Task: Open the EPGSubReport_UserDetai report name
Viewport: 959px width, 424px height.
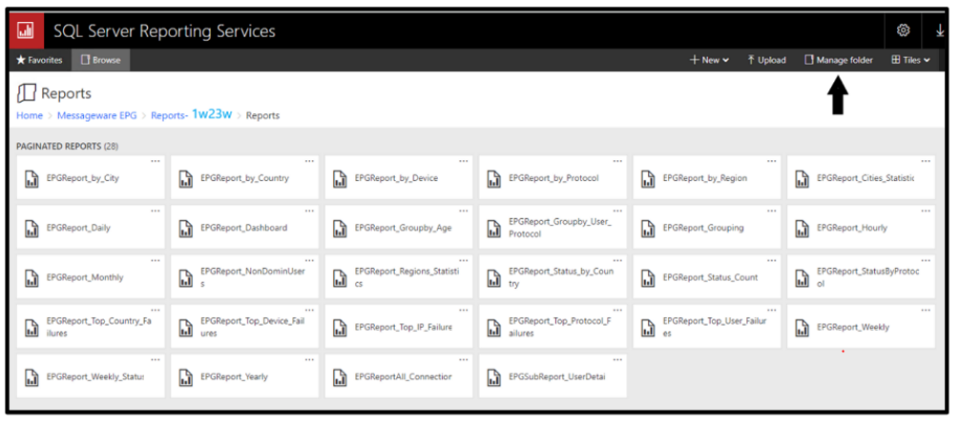Action: point(557,377)
